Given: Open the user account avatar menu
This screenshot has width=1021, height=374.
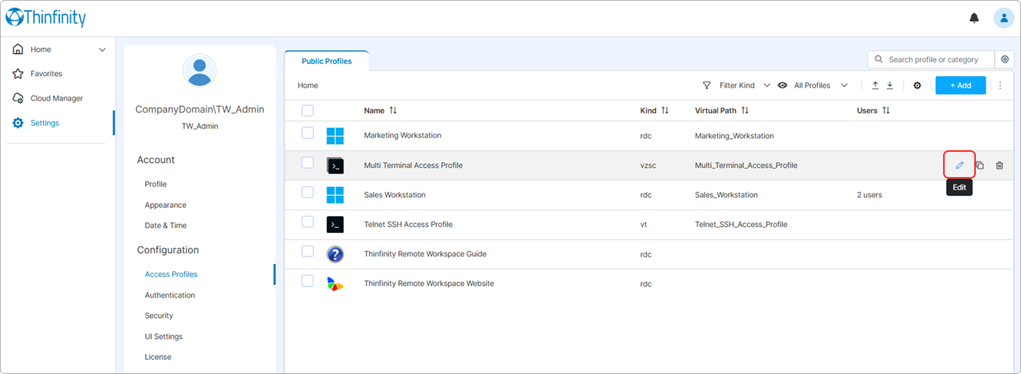Looking at the screenshot, I should click(1003, 18).
